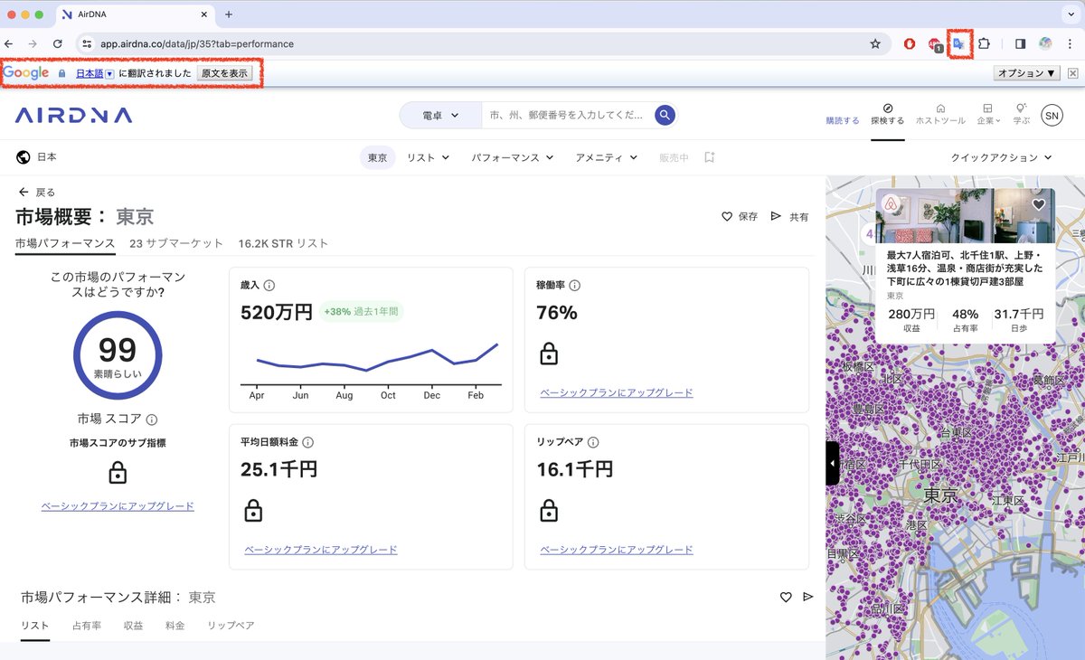Click the blue search magnifier button
The height and width of the screenshot is (660, 1085).
665,116
